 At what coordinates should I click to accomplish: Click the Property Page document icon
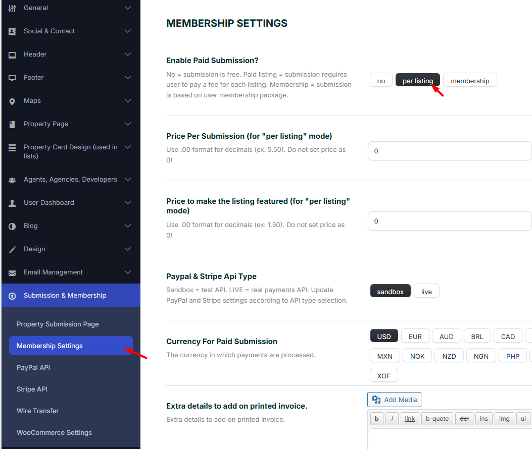click(x=12, y=124)
